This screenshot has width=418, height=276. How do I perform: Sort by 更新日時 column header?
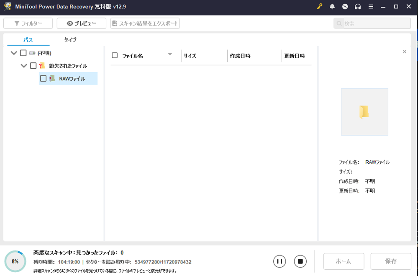point(294,56)
